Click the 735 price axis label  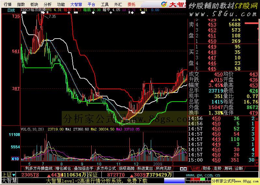pyautogui.click(x=16, y=16)
